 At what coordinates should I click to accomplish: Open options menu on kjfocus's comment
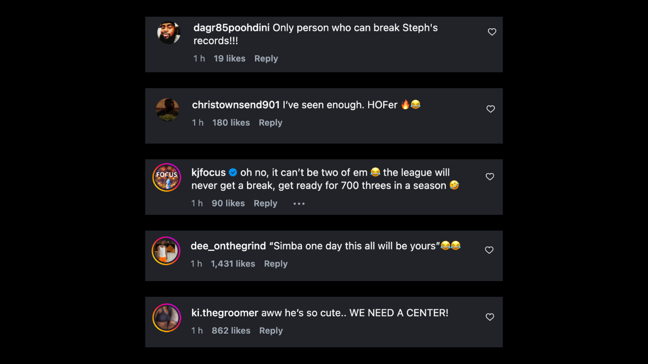299,203
